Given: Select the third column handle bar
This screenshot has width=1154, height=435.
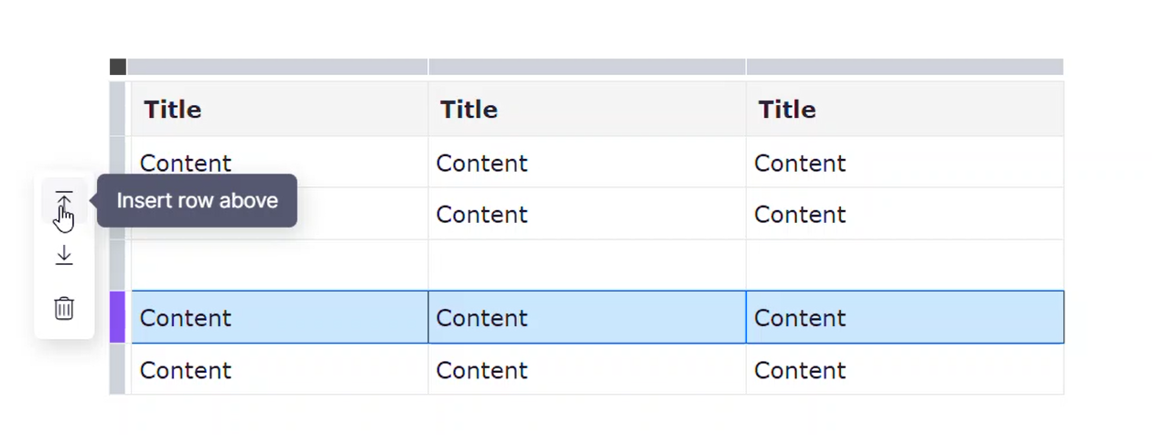Looking at the screenshot, I should [905, 67].
